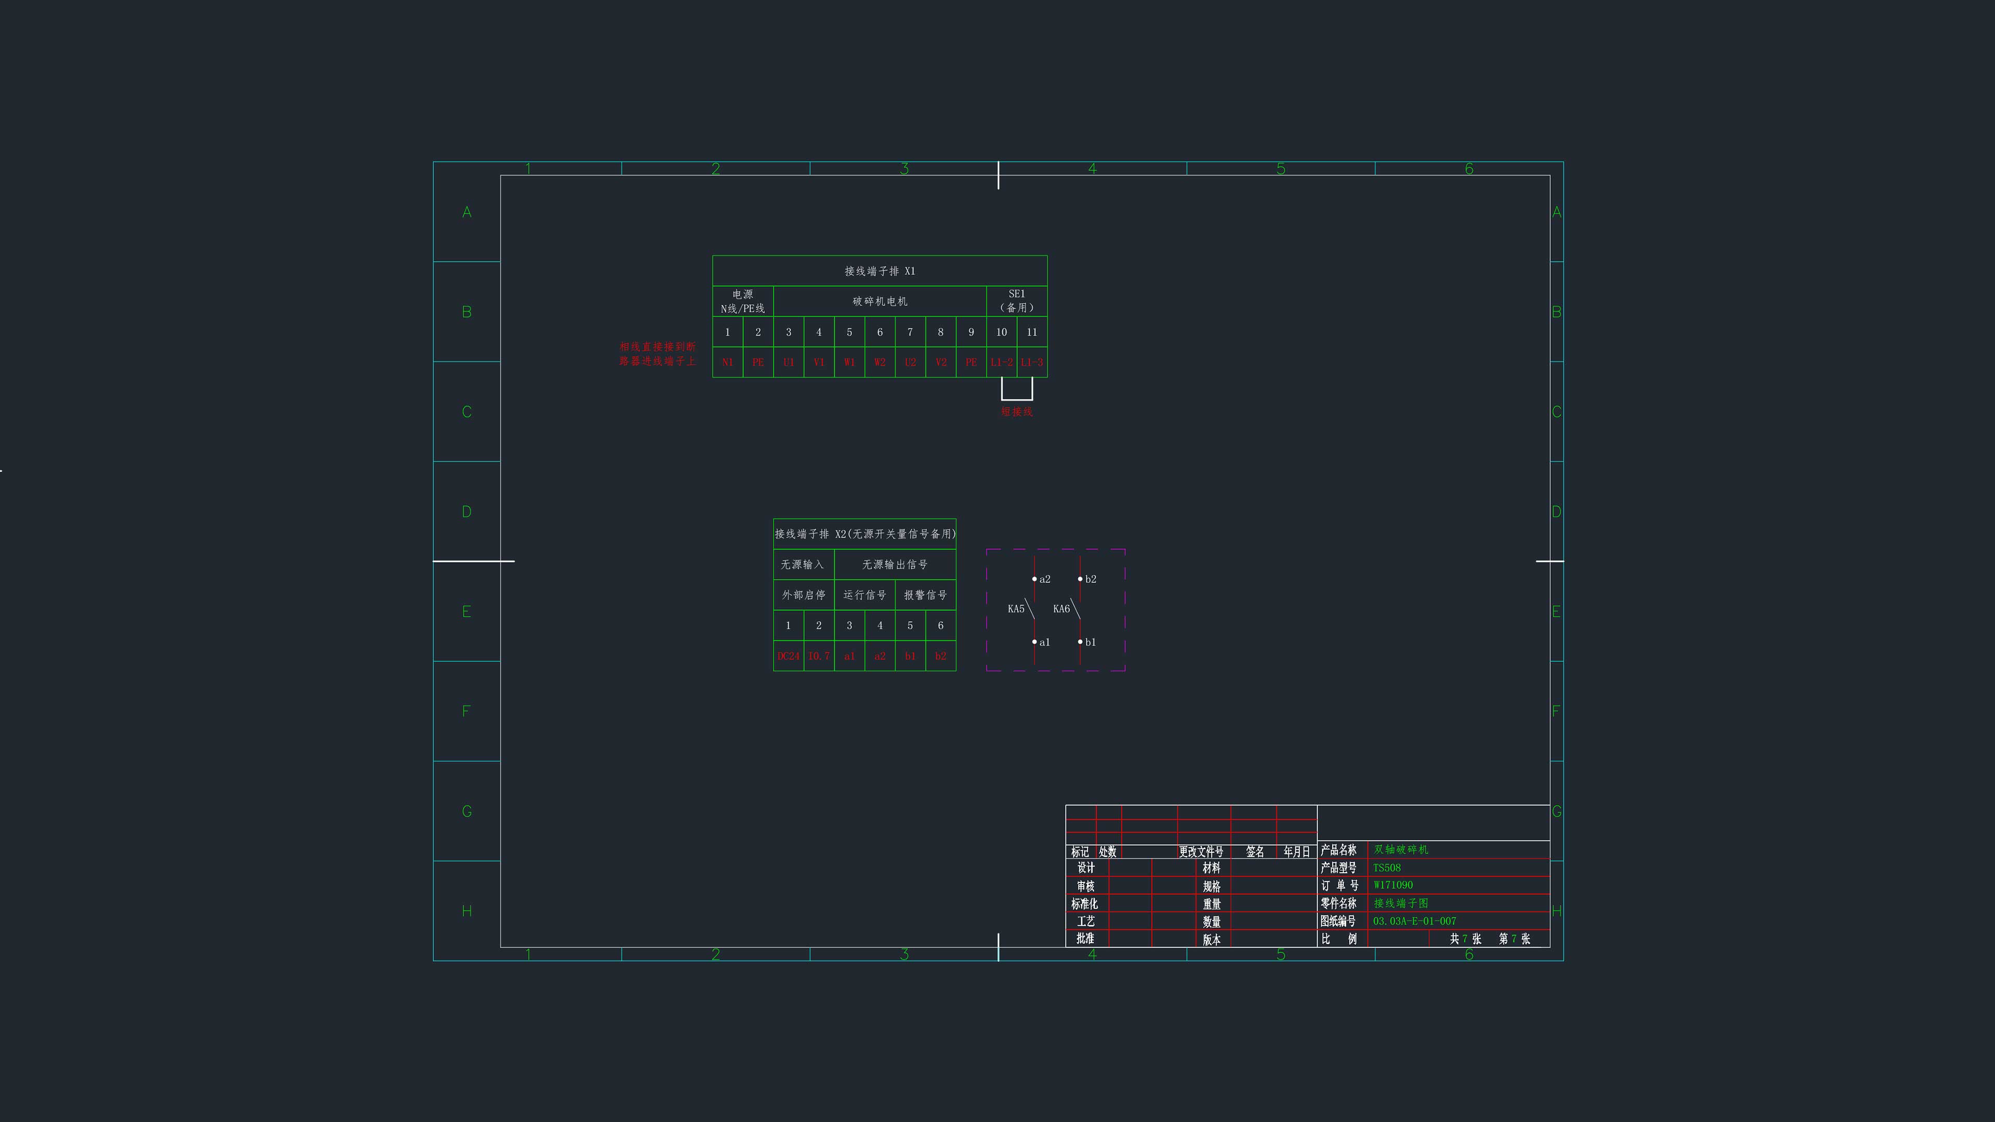The image size is (1995, 1122).
Task: Select the product name '双轴破碎机'
Action: click(1401, 849)
